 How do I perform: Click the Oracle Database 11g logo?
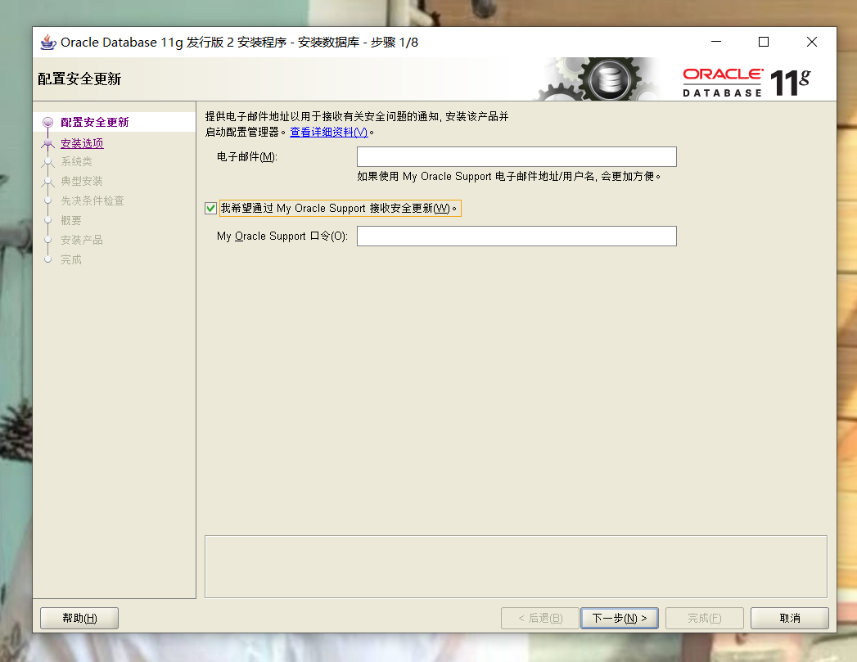click(x=746, y=82)
